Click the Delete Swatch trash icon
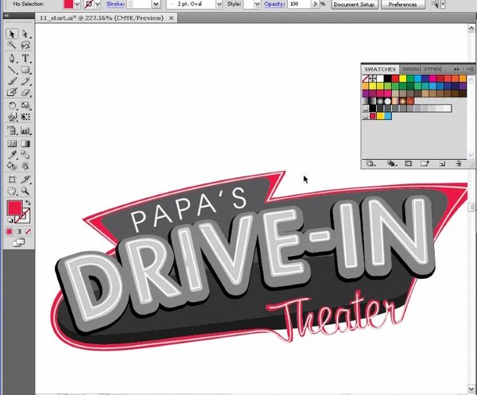Image resolution: width=477 pixels, height=395 pixels. pos(458,163)
